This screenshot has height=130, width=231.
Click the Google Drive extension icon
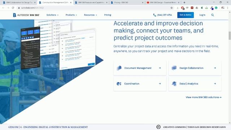pos(197,8)
